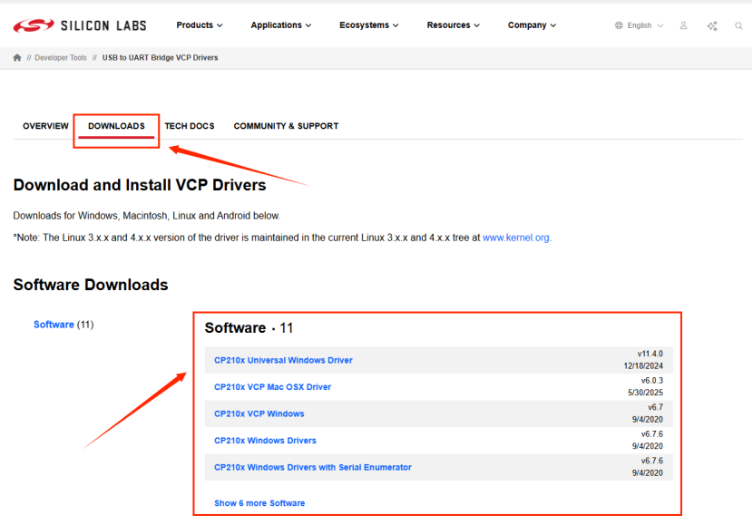Open search with magnifier icon
The height and width of the screenshot is (525, 753).
738,25
